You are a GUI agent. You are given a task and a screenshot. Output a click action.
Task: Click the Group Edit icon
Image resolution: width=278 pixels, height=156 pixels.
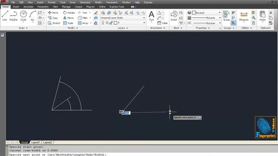[234, 18]
